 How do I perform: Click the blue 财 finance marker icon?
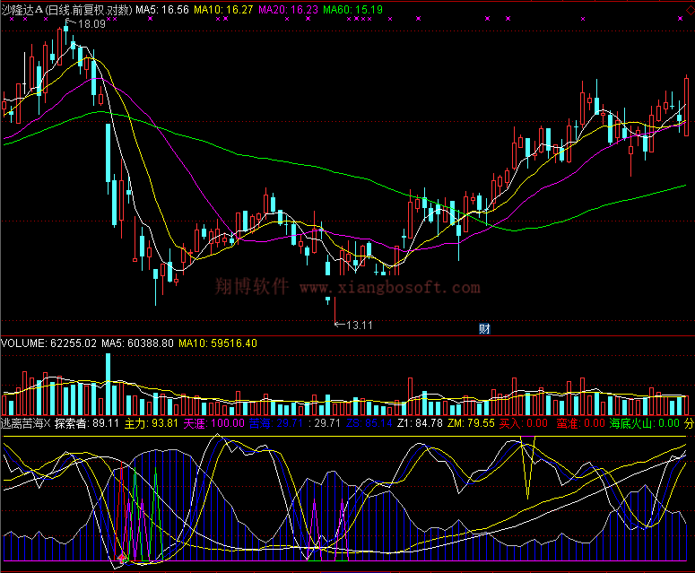point(483,328)
